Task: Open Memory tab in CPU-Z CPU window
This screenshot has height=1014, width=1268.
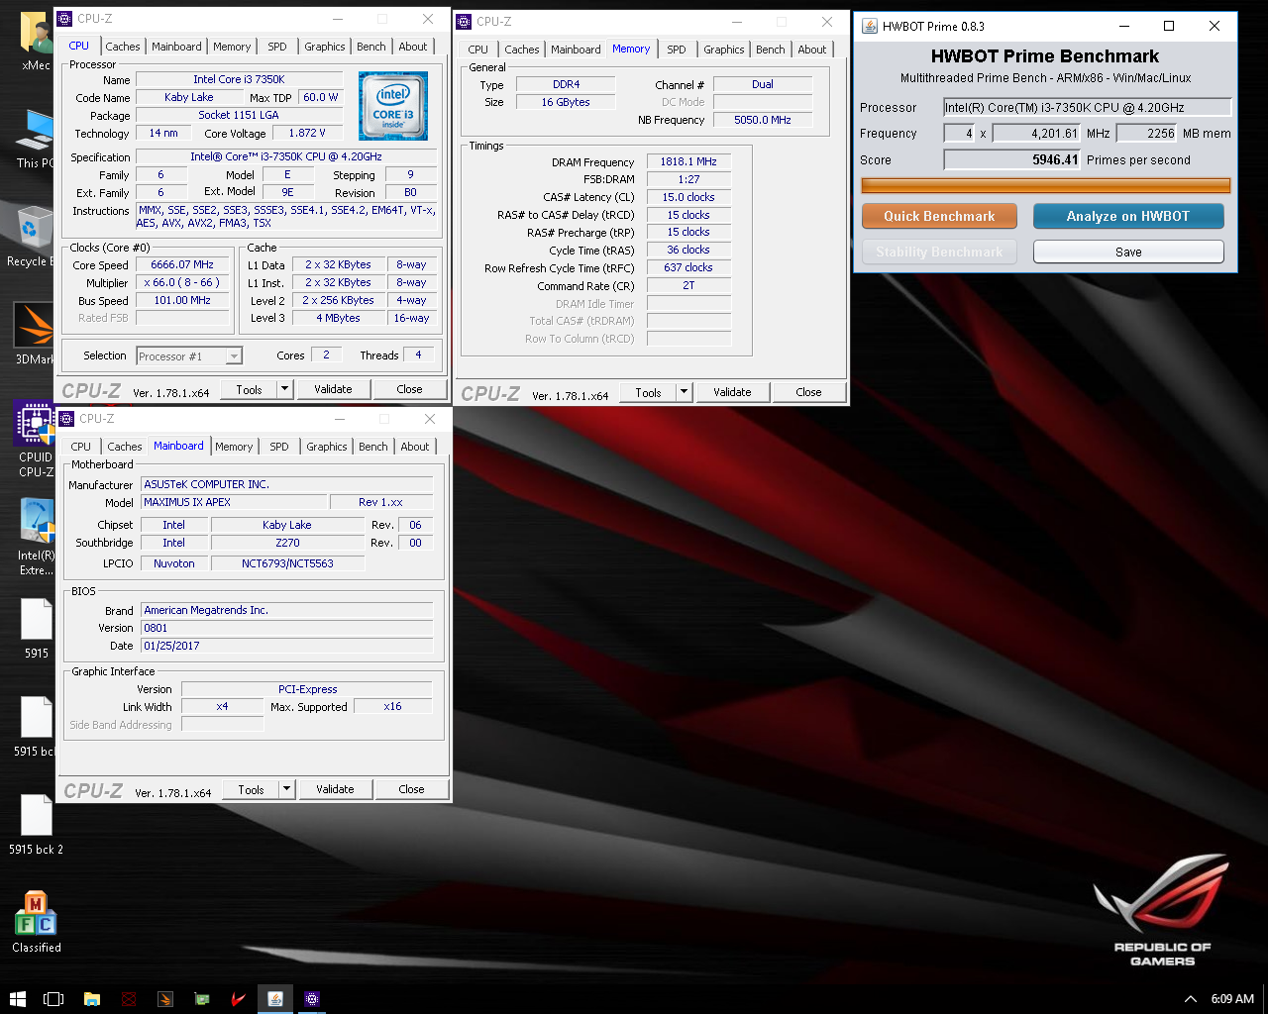Action: tap(232, 47)
